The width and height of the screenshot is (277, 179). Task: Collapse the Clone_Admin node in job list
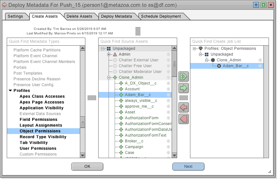point(206,60)
